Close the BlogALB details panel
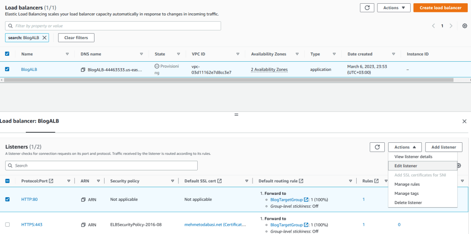This screenshot has width=471, height=234. coord(464,121)
